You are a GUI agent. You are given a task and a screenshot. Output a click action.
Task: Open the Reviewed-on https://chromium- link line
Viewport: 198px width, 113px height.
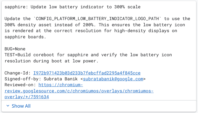pos(61,85)
